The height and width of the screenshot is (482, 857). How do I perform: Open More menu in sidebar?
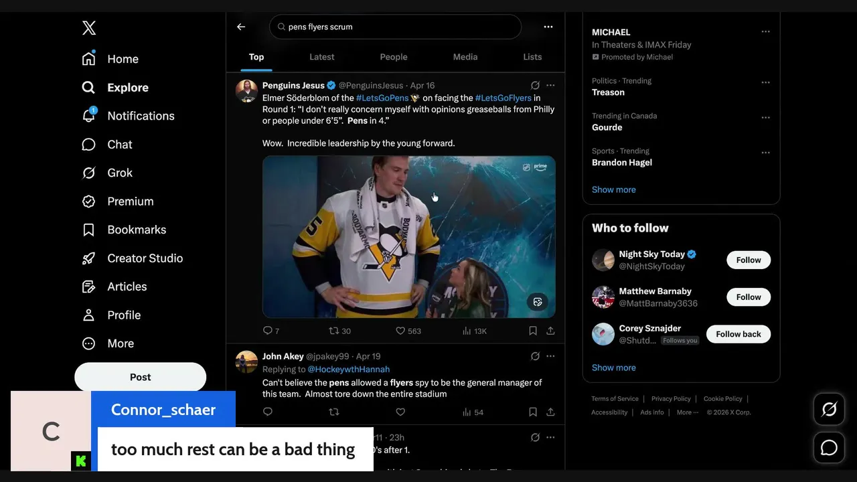[x=108, y=343]
